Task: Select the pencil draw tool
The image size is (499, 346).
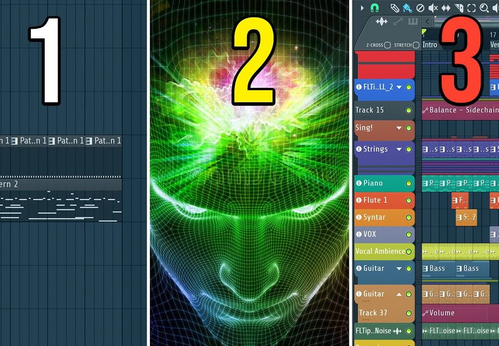Action: pos(395,8)
